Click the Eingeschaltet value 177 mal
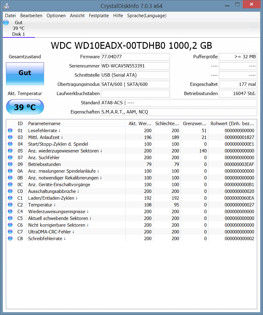 (238, 84)
